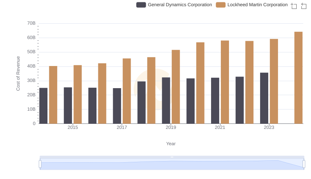Screen dimensions: 311x179
Task: Click the '50B' y-axis label
Action: pyautogui.click(x=31, y=52)
